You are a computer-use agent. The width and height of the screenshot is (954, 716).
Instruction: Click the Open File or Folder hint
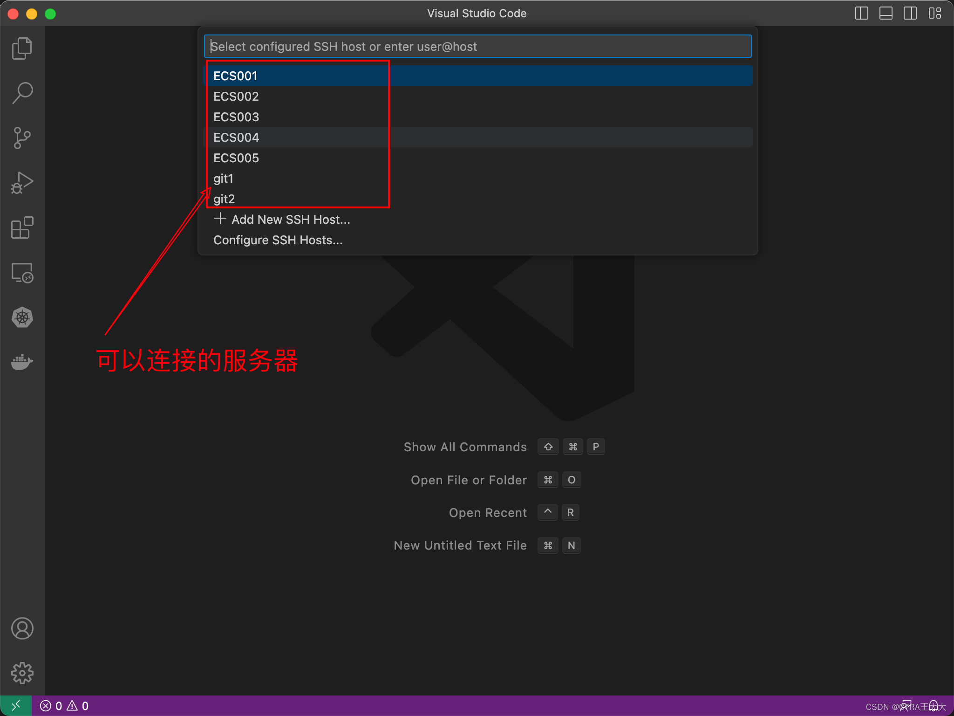click(x=469, y=480)
